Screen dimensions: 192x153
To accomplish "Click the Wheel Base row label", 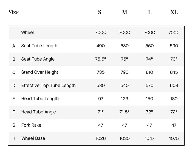I will (33, 138).
